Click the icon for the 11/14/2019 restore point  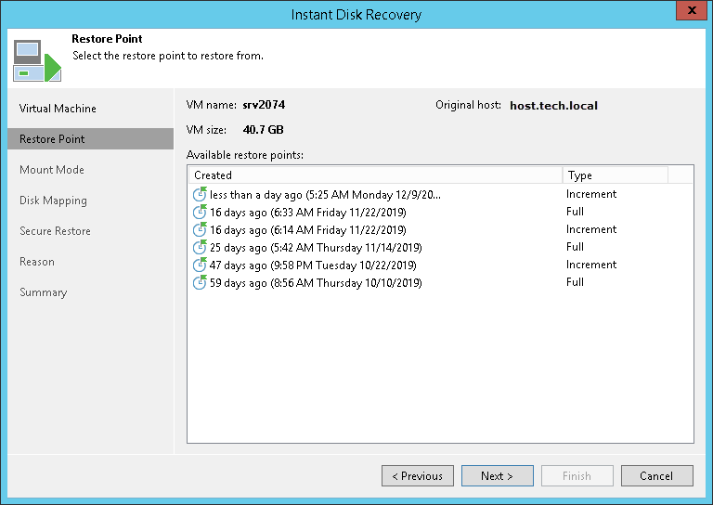click(x=200, y=248)
